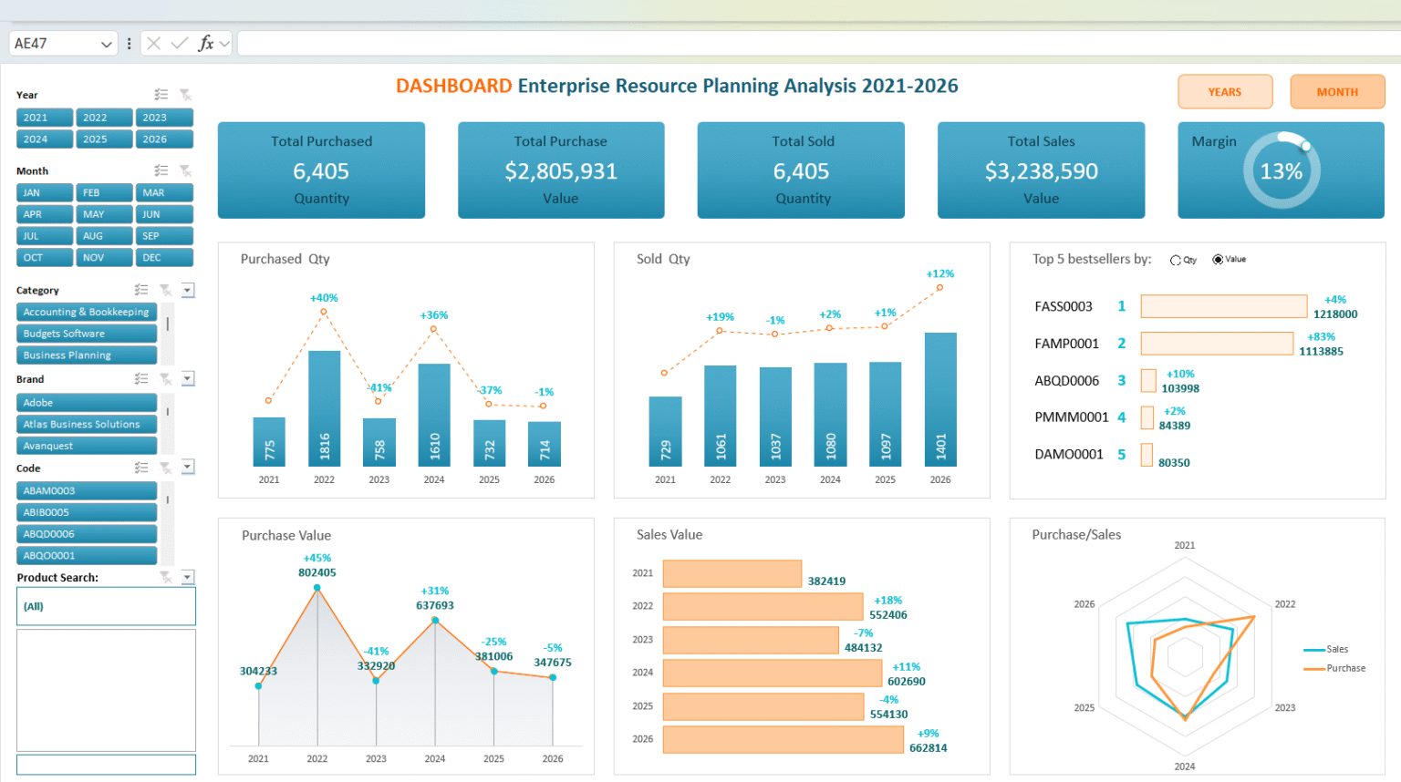
Task: Clear the Year slicer filter
Action: pos(185,95)
